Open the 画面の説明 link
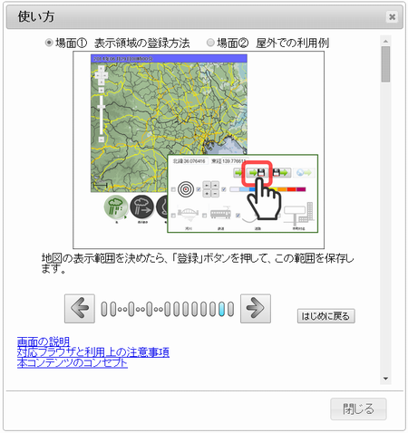Viewport: 408px width, 433px height. 44,342
